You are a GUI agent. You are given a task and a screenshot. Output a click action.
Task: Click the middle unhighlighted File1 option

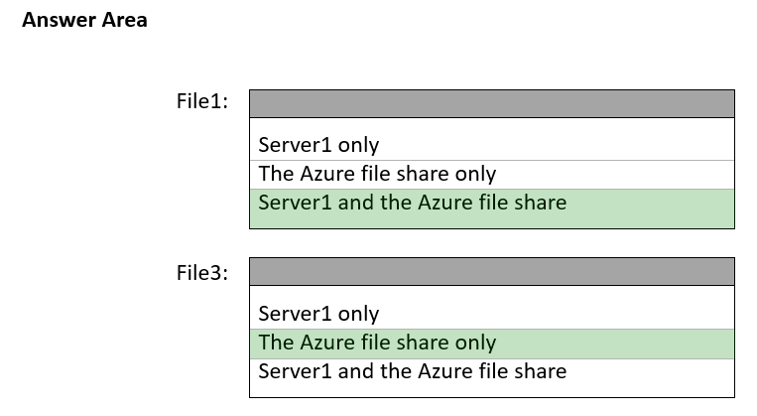[377, 174]
